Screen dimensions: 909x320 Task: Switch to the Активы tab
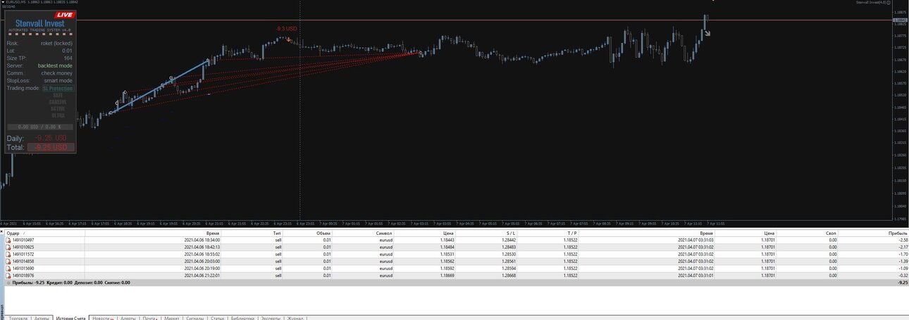42,318
